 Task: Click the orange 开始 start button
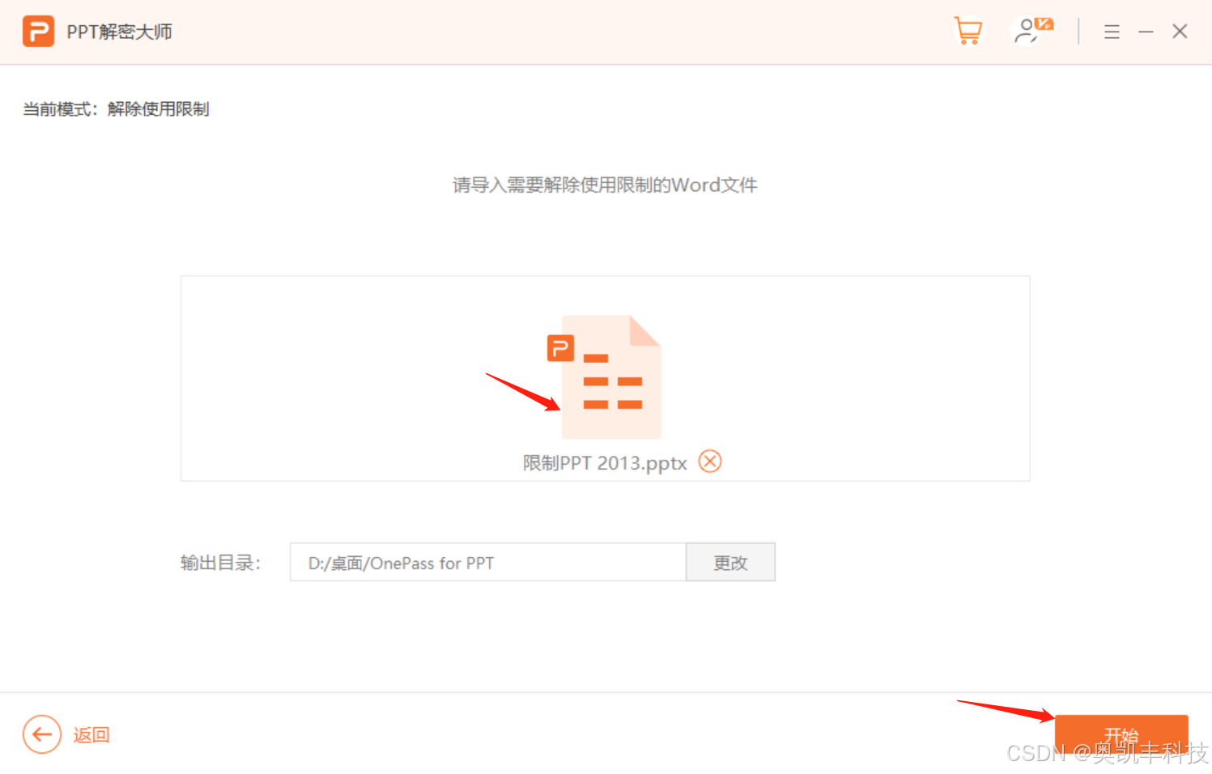(1121, 735)
